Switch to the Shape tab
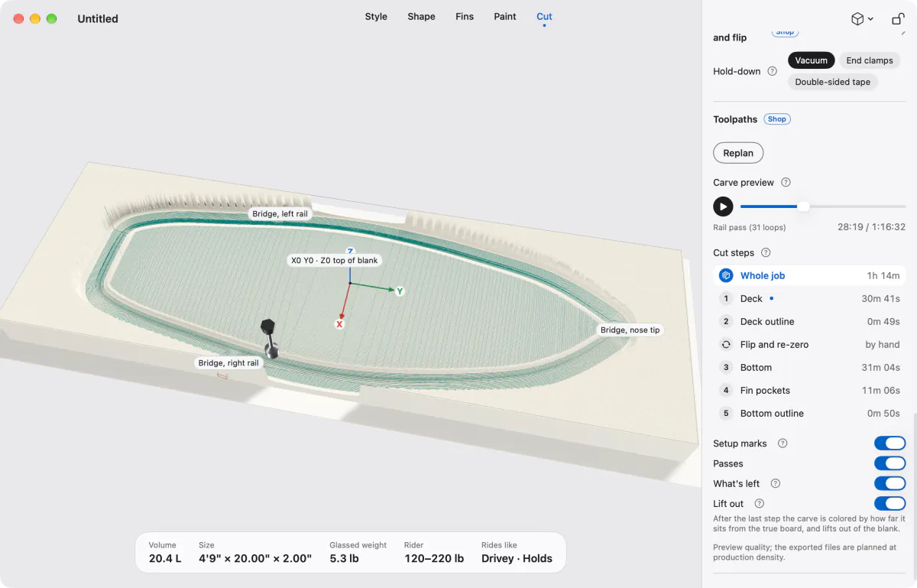 (421, 17)
